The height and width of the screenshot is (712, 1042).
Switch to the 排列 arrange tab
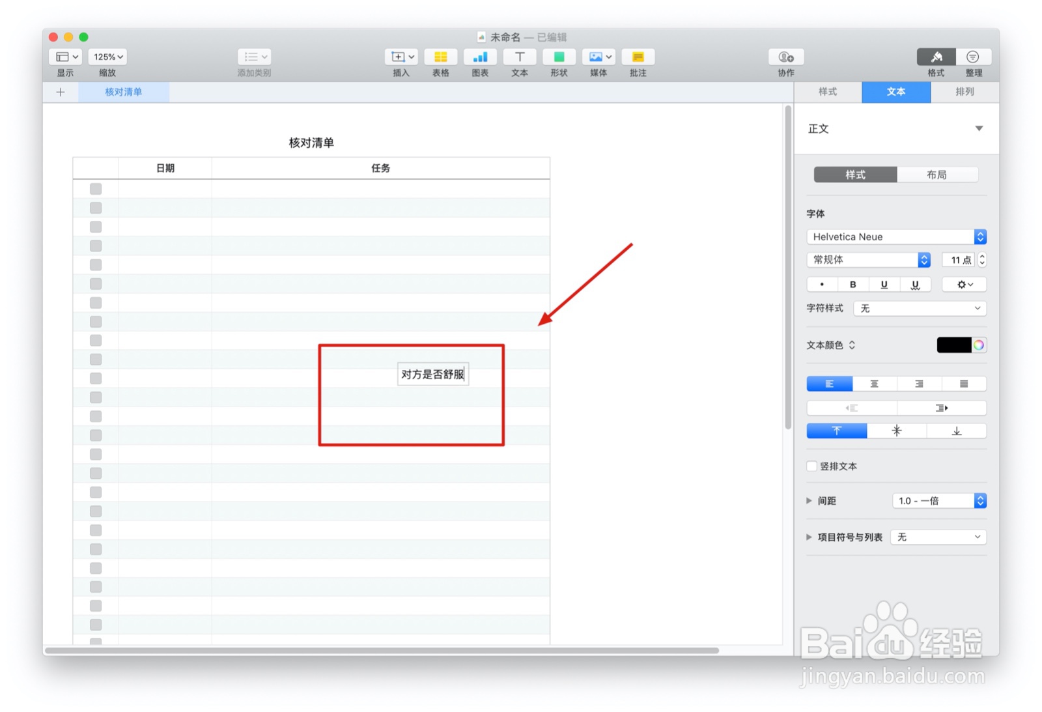pos(965,92)
